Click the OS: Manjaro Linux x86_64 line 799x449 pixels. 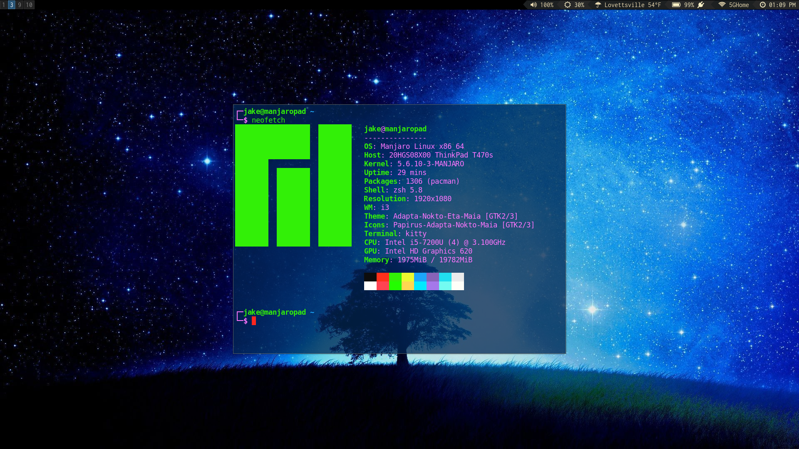tap(414, 146)
